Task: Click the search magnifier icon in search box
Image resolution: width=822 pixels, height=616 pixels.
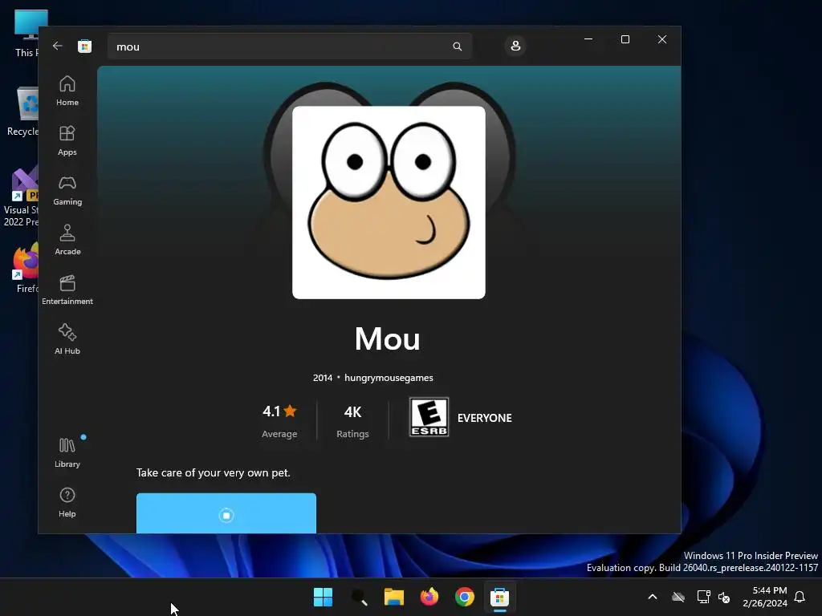Action: coord(457,47)
